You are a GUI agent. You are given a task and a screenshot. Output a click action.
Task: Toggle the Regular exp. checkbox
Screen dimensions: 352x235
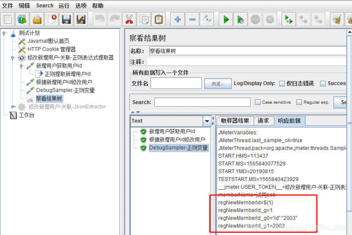click(x=299, y=102)
